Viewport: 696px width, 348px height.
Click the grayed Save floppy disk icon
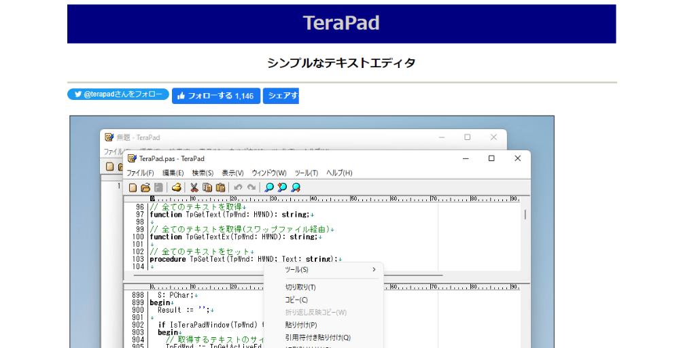(x=158, y=188)
